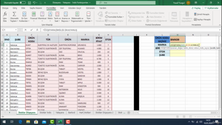Image resolution: width=222 pixels, height=125 pixels.
Task: Switch to the Yatayara sheet tab
Action: pos(60,112)
